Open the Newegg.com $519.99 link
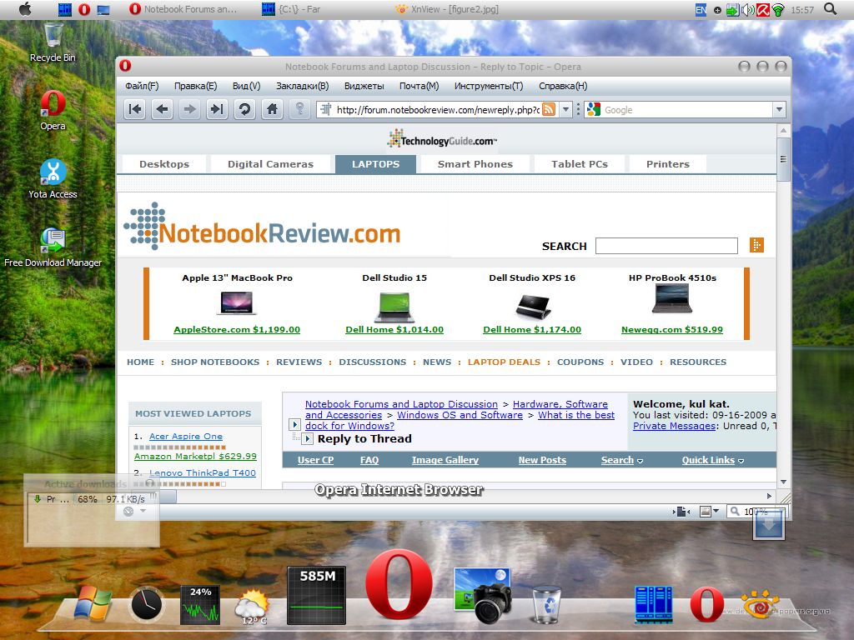The image size is (854, 640). pos(672,329)
